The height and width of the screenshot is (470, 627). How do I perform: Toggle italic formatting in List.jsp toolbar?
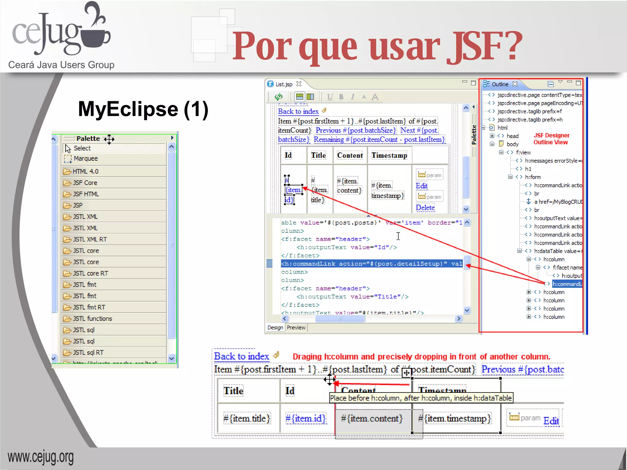pyautogui.click(x=352, y=97)
